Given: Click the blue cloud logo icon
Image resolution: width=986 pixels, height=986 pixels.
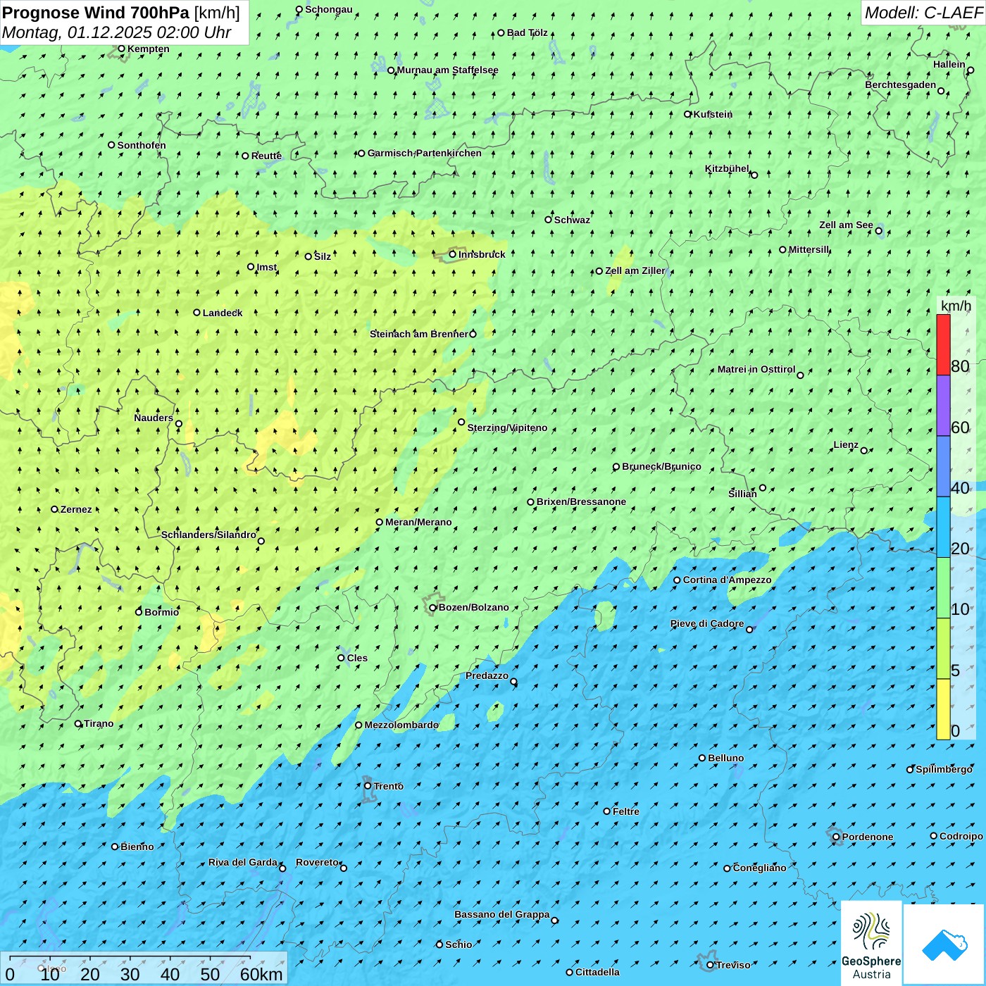Looking at the screenshot, I should click(944, 944).
